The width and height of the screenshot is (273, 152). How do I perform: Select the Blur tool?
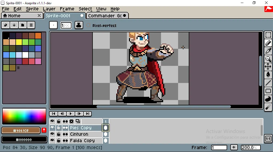point(268,107)
